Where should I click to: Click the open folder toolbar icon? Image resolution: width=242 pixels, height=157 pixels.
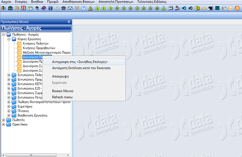point(204,8)
